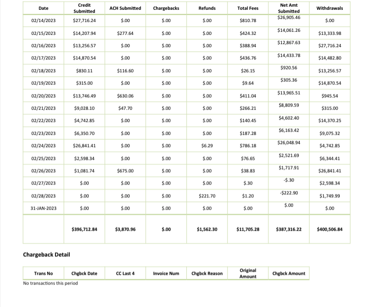Click the "Chargeback Detail" section heading

47,255
